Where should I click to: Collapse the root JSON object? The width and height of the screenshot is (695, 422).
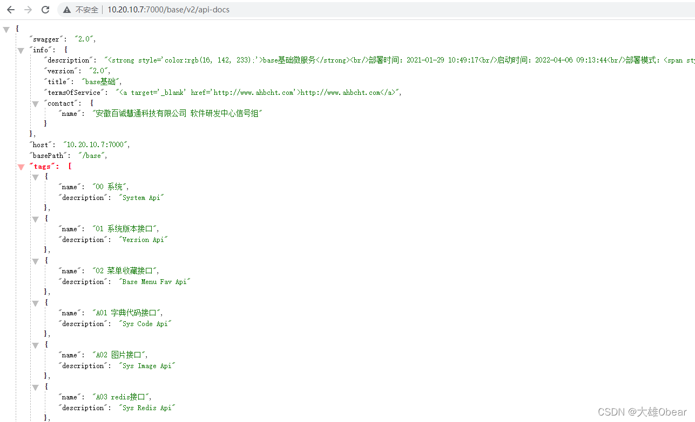[6, 30]
